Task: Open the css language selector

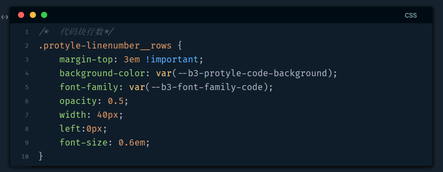Action: point(411,15)
